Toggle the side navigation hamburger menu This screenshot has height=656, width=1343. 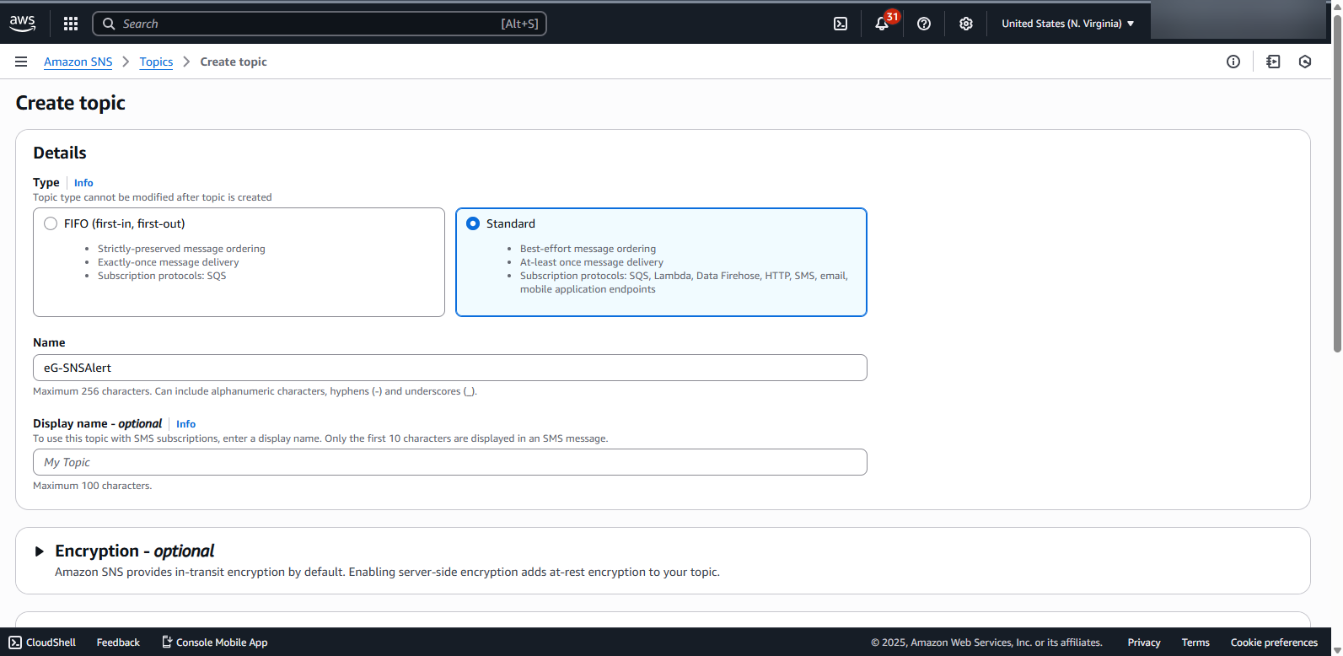[x=21, y=62]
